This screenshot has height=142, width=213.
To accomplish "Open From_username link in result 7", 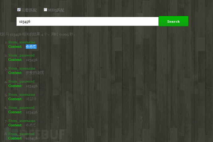I will pos(22,121).
